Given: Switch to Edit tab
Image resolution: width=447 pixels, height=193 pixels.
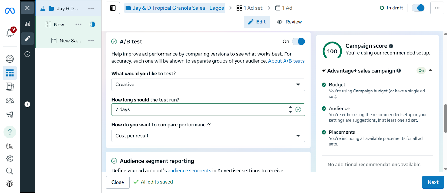Looking at the screenshot, I should pos(257,22).
